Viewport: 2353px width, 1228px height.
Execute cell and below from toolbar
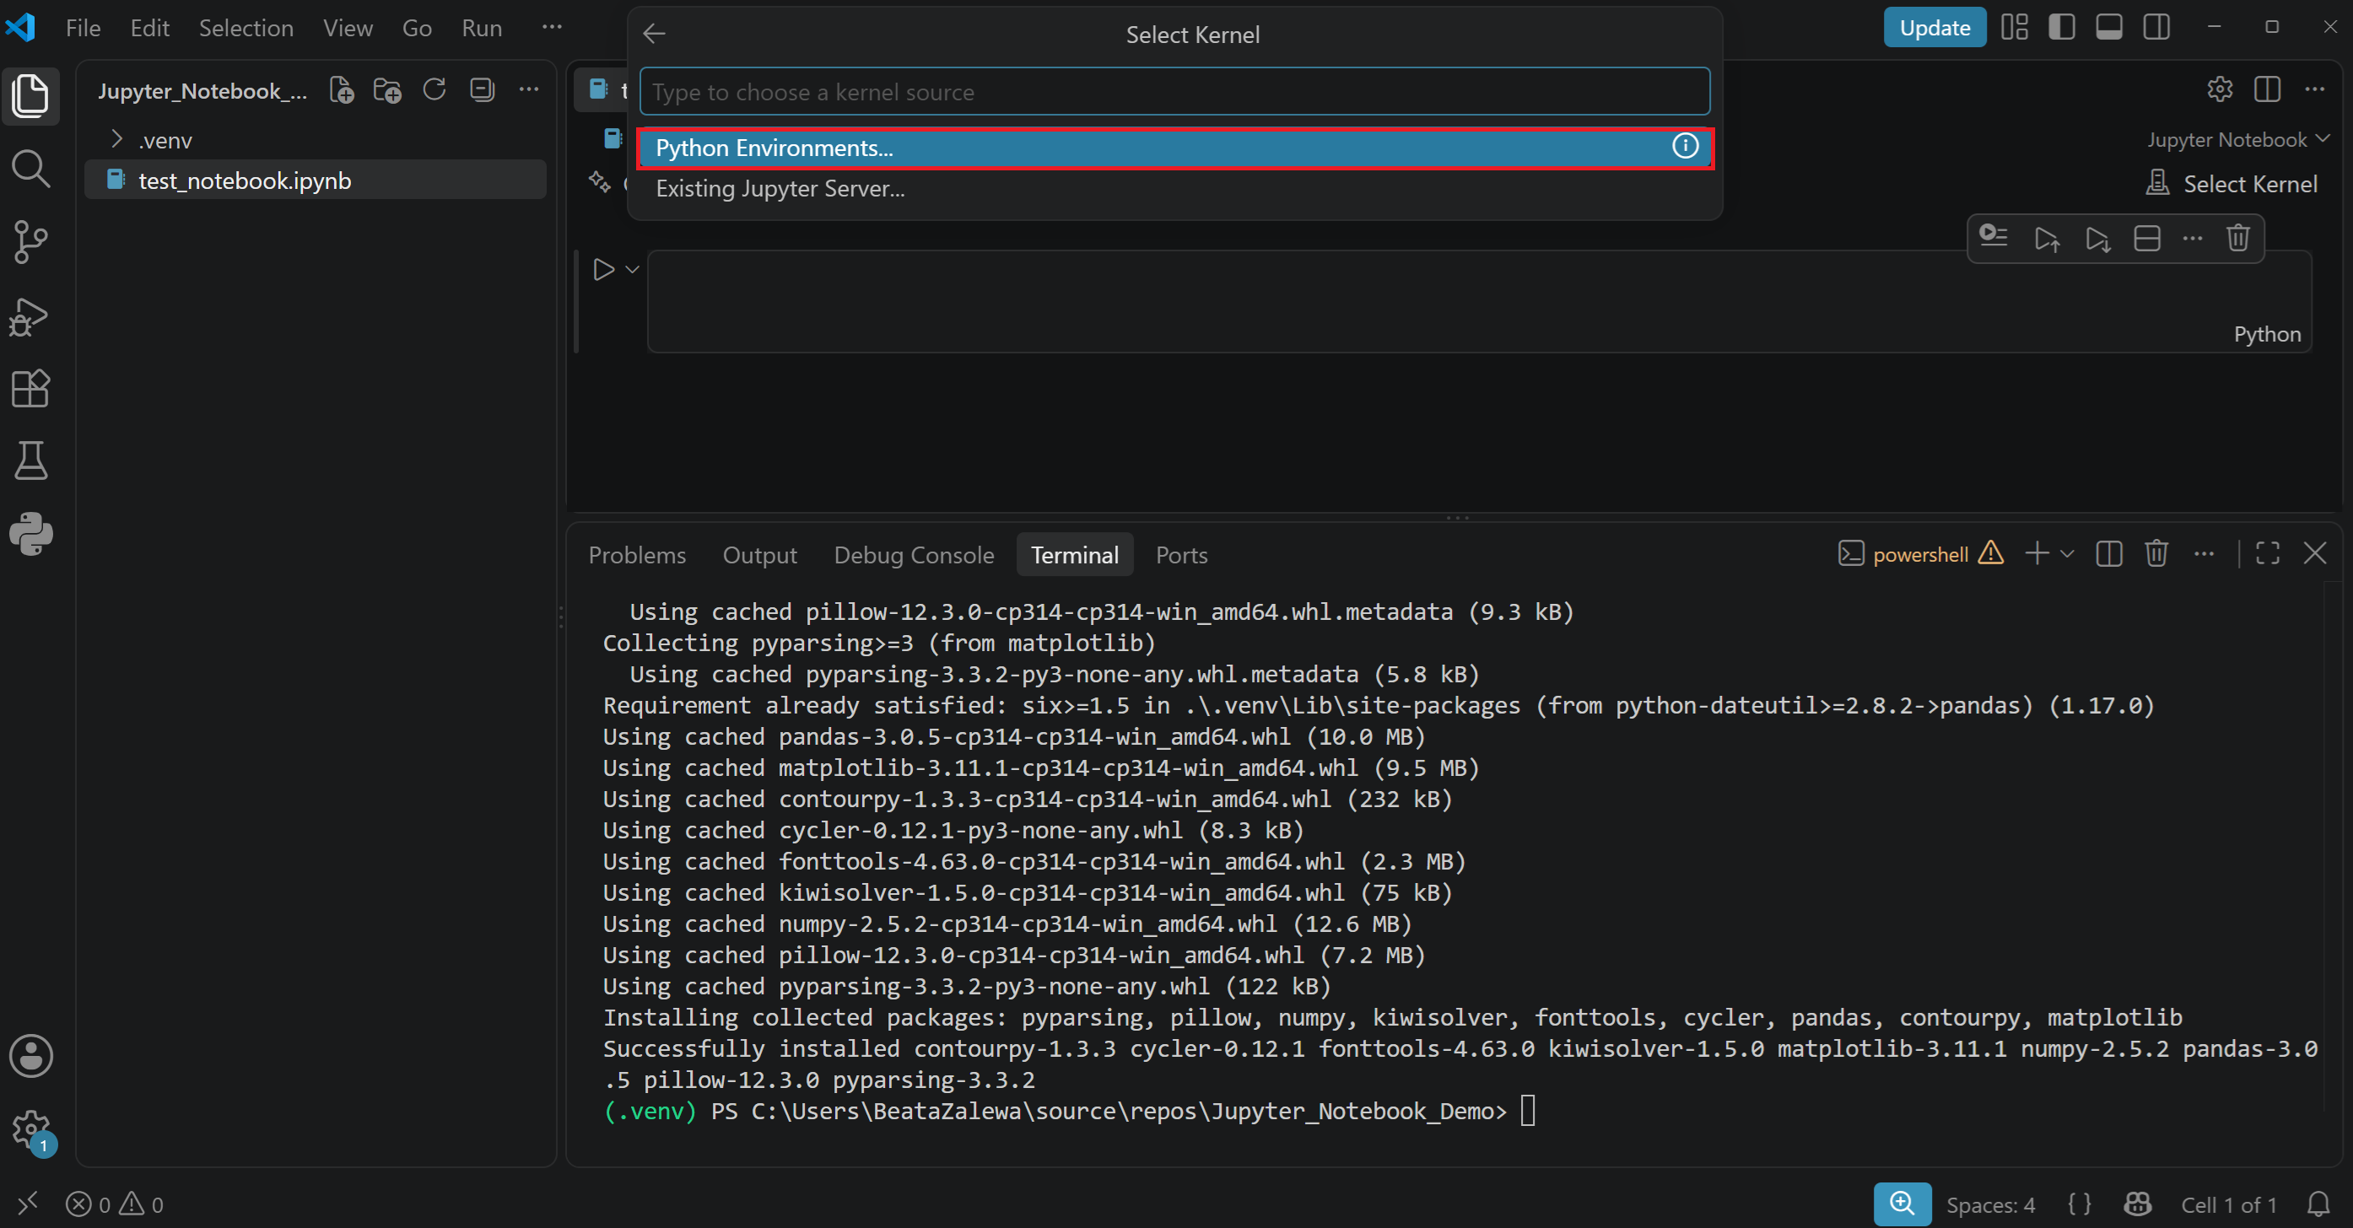tap(2097, 240)
